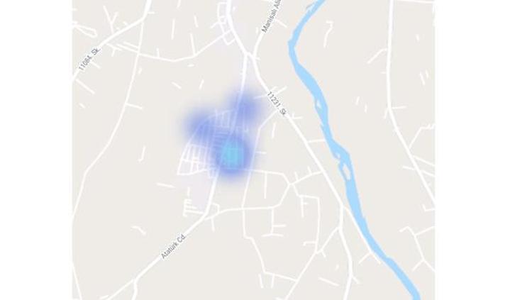Select the 11084. Sk. street label
Viewport: 532px width, 300px height.
pos(89,60)
